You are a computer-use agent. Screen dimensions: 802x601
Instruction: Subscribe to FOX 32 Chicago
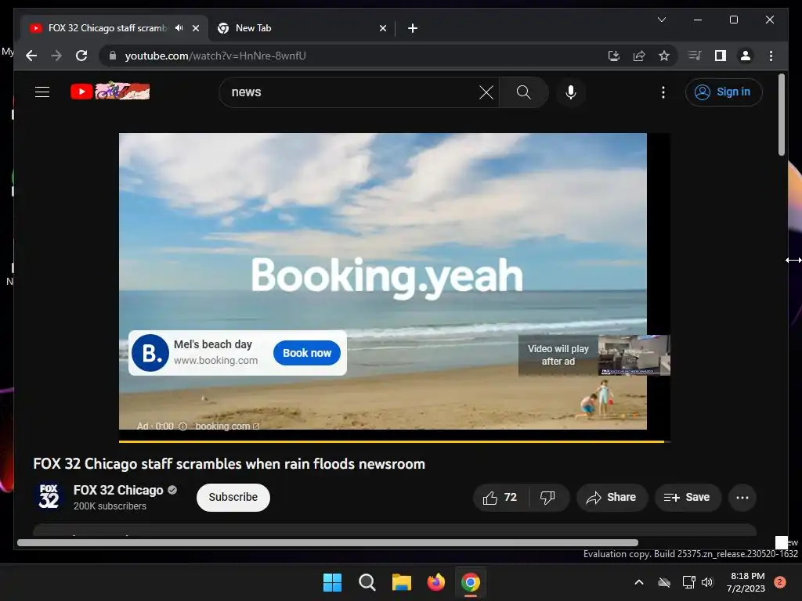233,497
